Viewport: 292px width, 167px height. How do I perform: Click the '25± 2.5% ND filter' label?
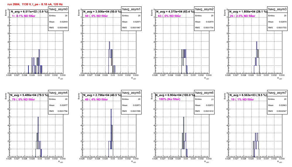[x=242, y=16]
